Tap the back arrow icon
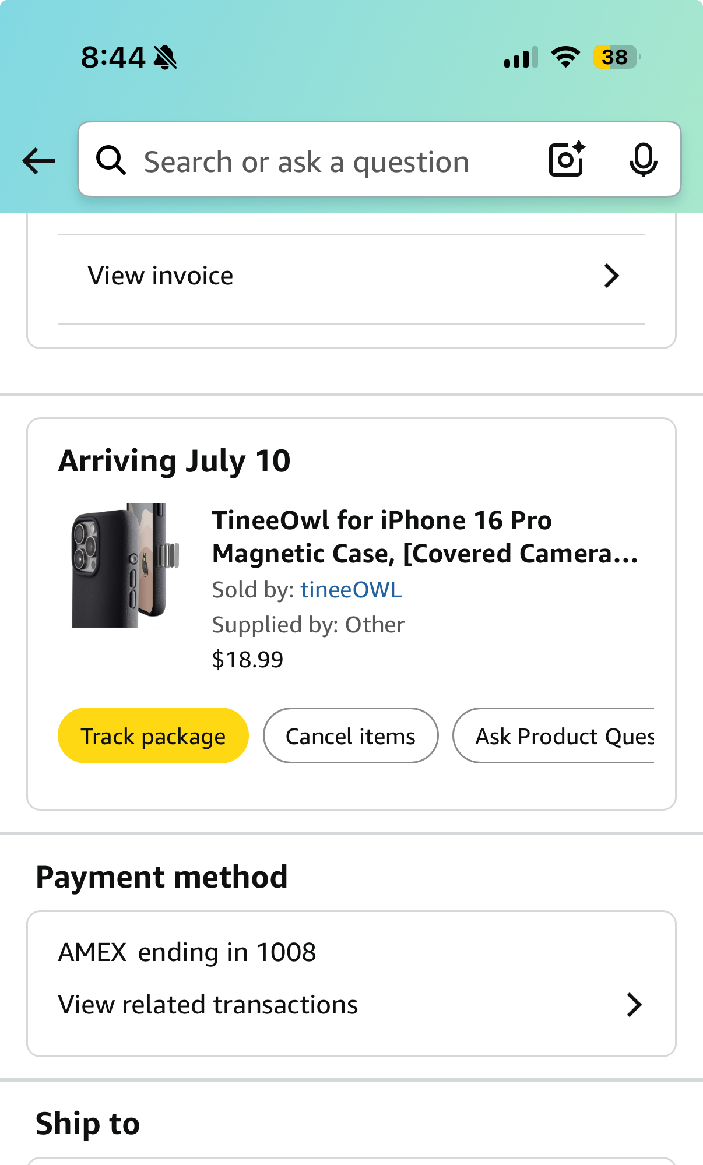This screenshot has width=703, height=1165. coord(38,161)
